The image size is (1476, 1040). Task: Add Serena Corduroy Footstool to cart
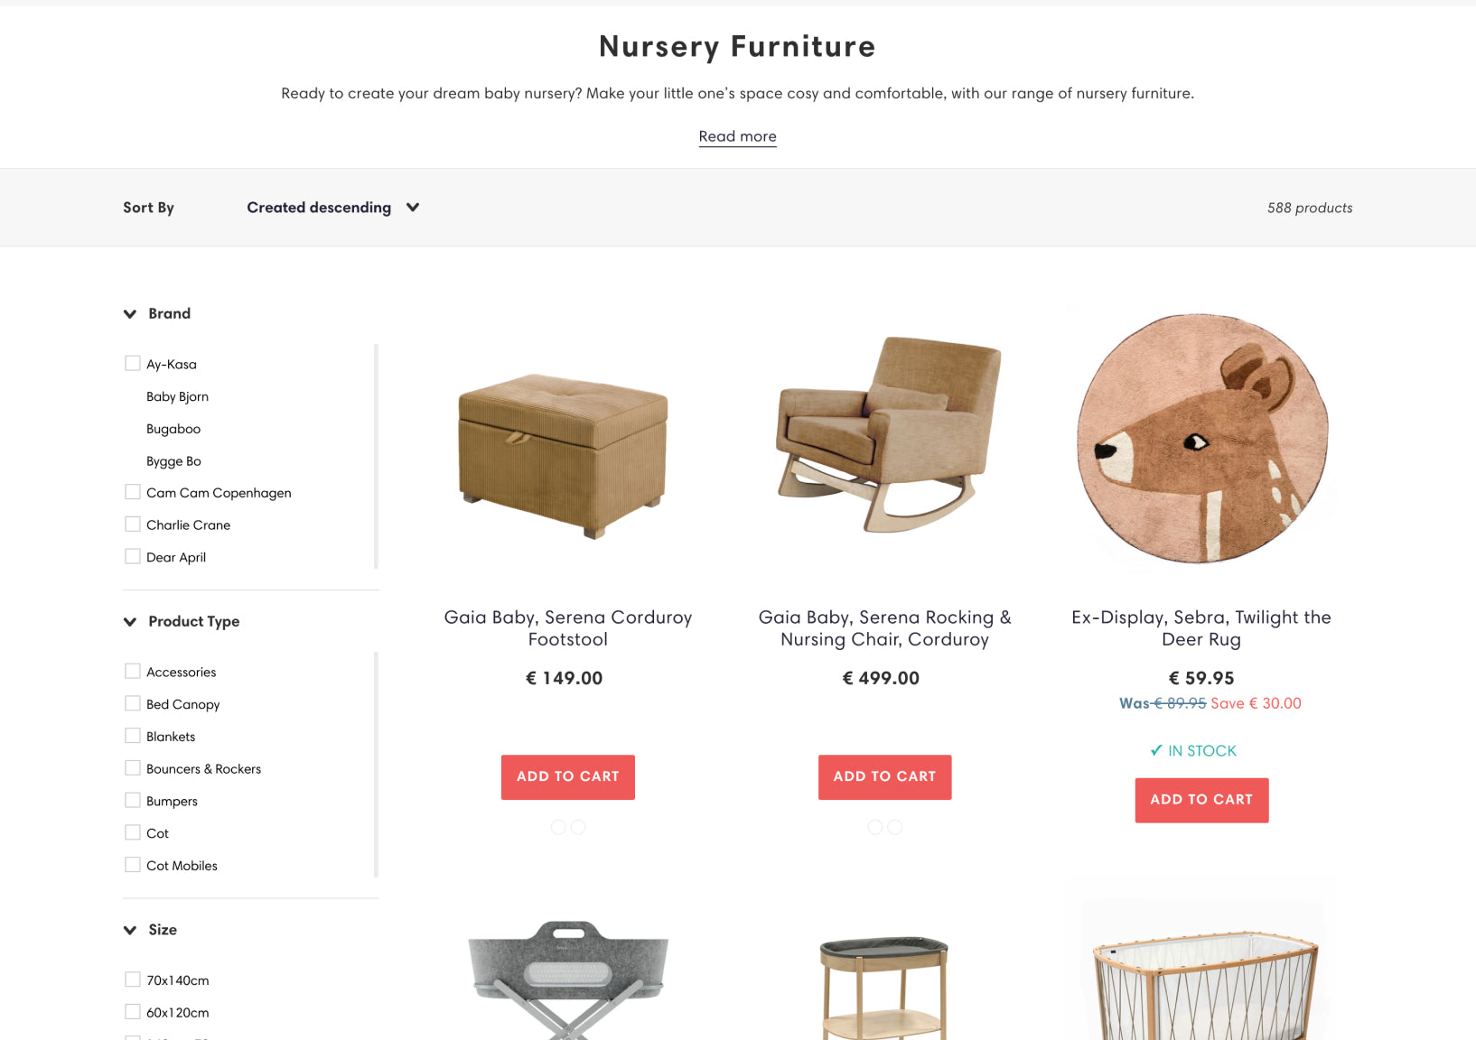(x=568, y=777)
